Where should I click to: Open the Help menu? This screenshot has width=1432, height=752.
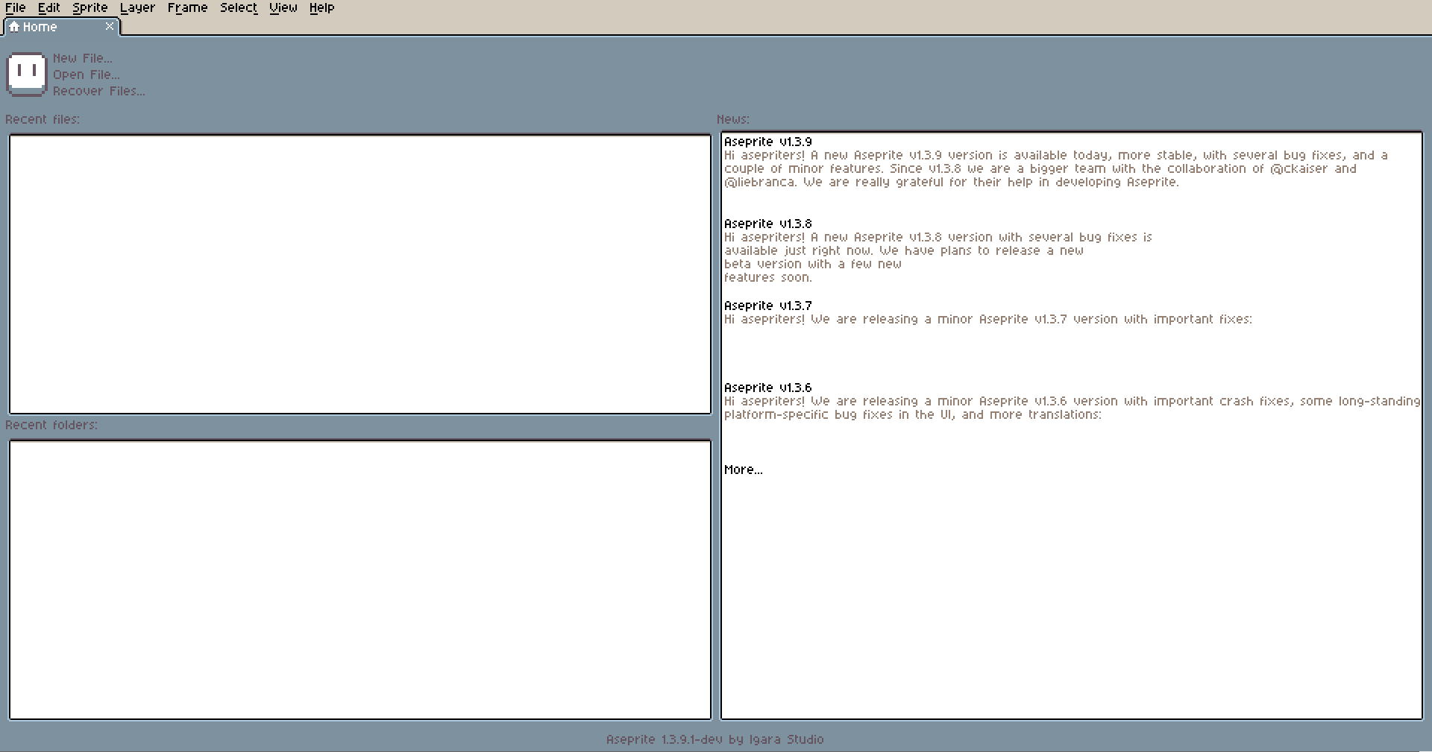[322, 7]
